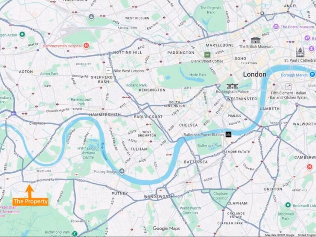Click the Hammersmith Hospital red H marker
This screenshot has width=316, height=237.
[x=86, y=46]
